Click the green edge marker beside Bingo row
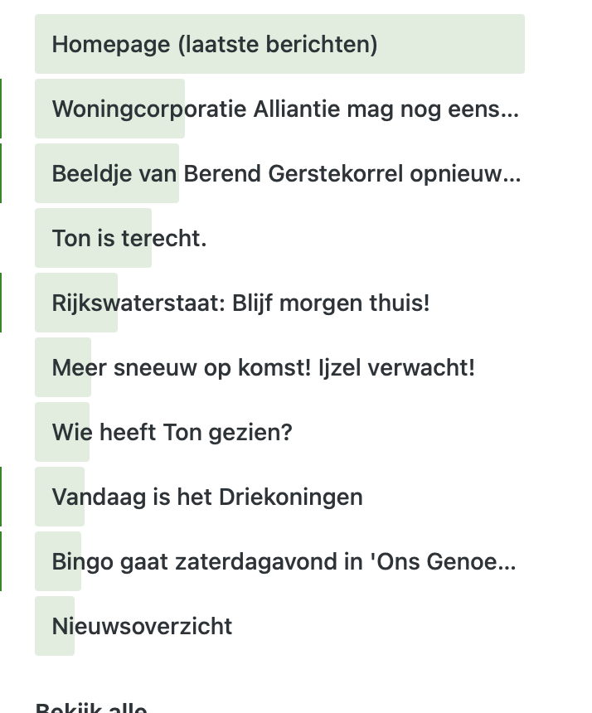 (1, 561)
